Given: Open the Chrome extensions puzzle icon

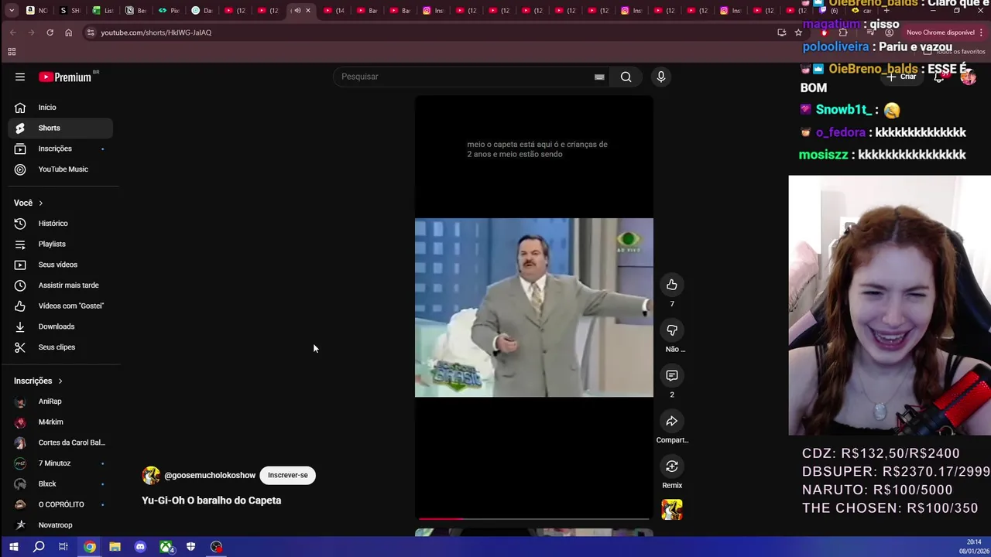Looking at the screenshot, I should point(843,32).
